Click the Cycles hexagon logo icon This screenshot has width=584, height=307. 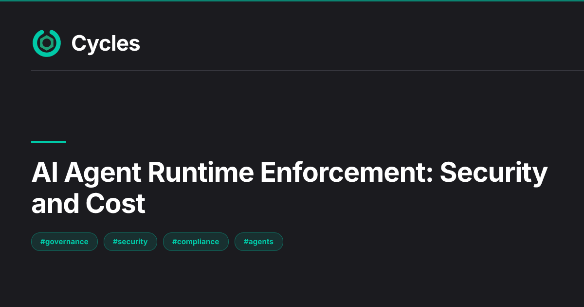[47, 43]
